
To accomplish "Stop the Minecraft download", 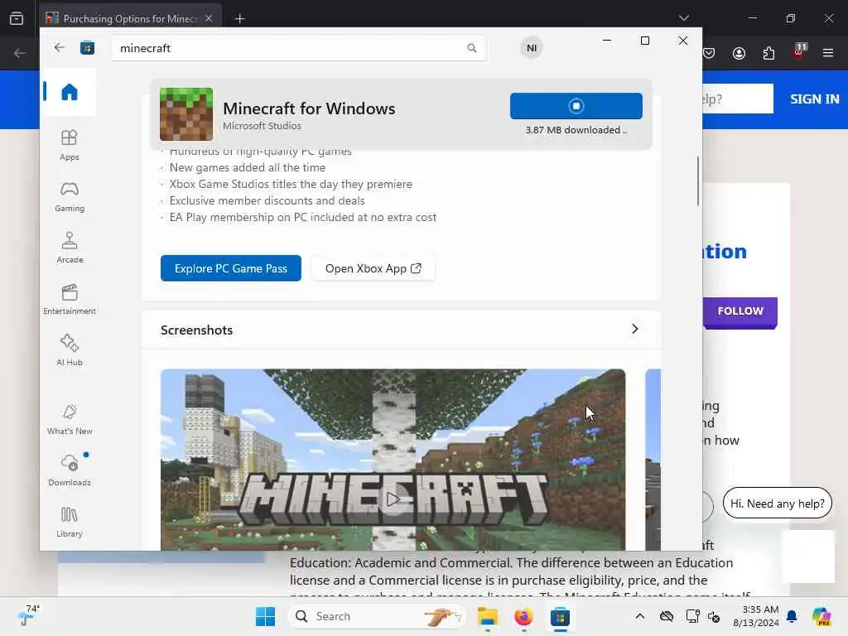I will coord(576,106).
